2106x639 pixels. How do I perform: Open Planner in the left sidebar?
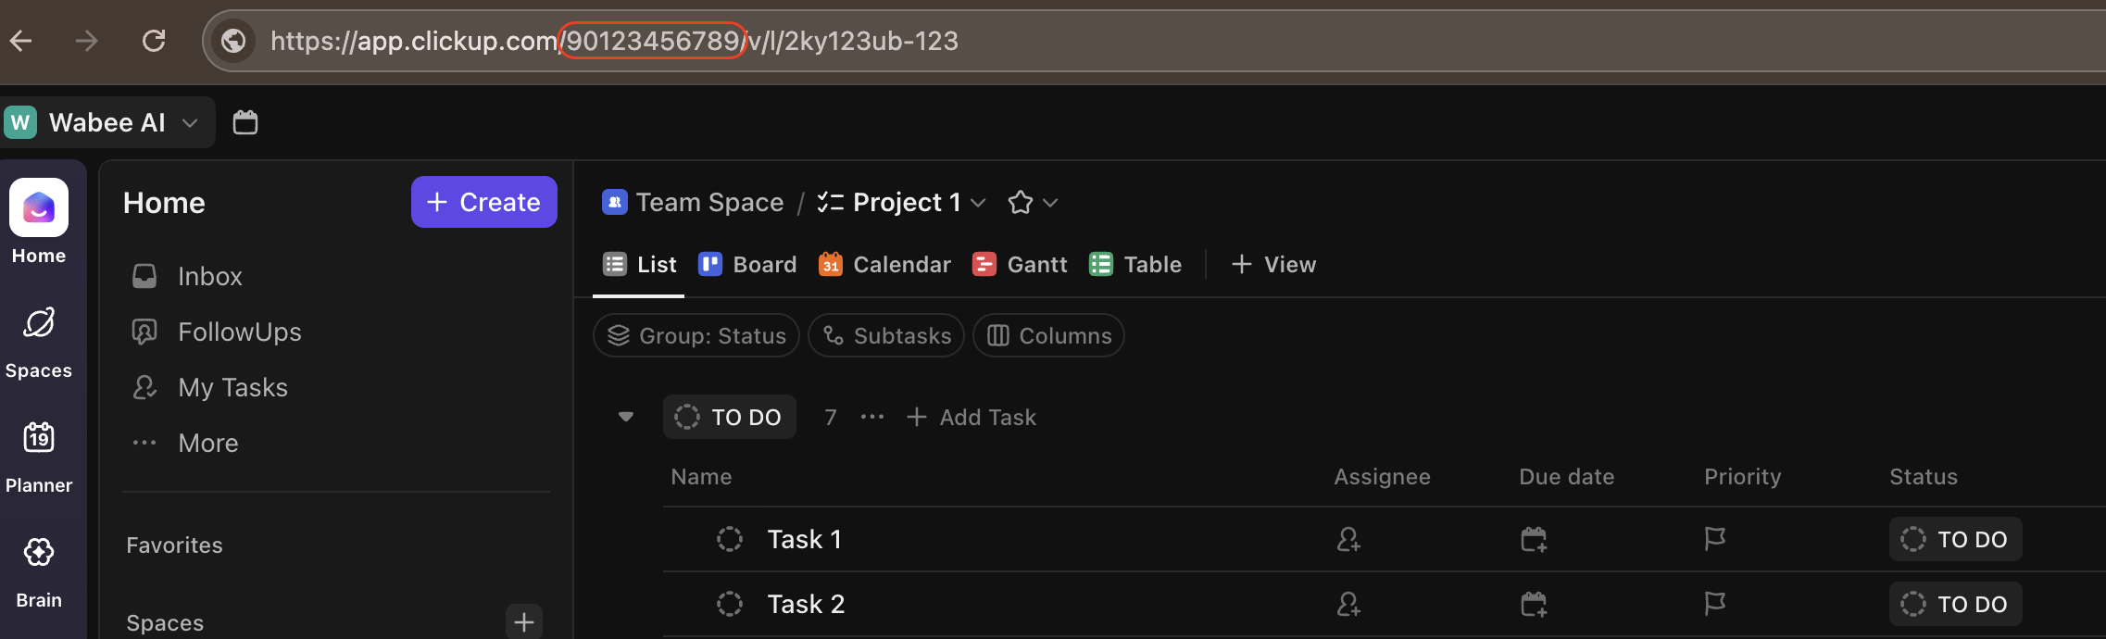coord(39,456)
